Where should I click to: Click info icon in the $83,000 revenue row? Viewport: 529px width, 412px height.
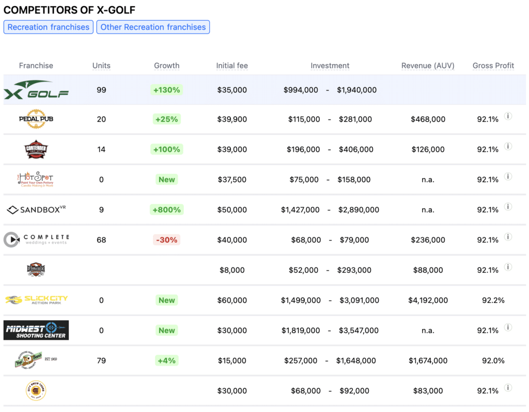pos(508,388)
